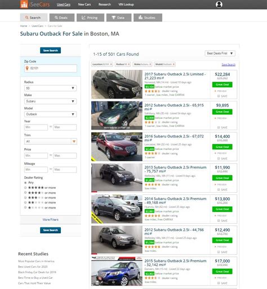Image resolution: width=267 pixels, height=289 pixels.
Task: Open the Make dropdown showing Subaru
Action: pyautogui.click(x=50, y=101)
